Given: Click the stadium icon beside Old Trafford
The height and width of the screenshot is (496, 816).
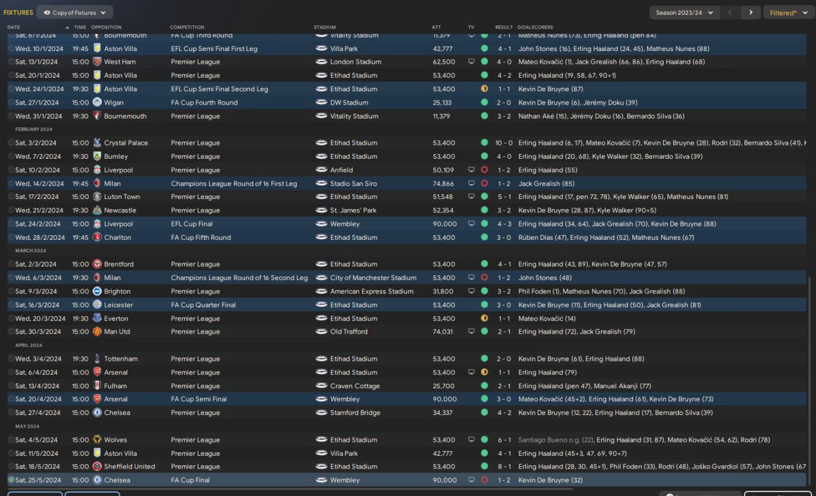Looking at the screenshot, I should point(321,332).
